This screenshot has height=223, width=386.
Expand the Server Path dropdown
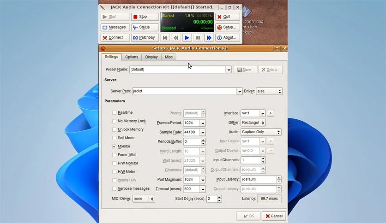coord(240,91)
